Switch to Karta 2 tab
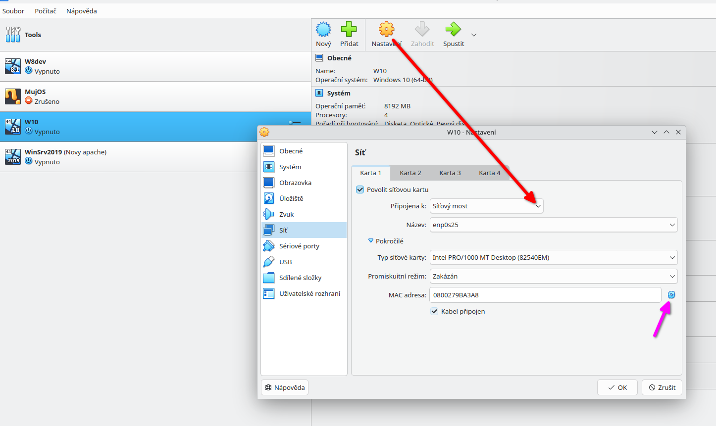Image resolution: width=716 pixels, height=426 pixels. pyautogui.click(x=410, y=173)
